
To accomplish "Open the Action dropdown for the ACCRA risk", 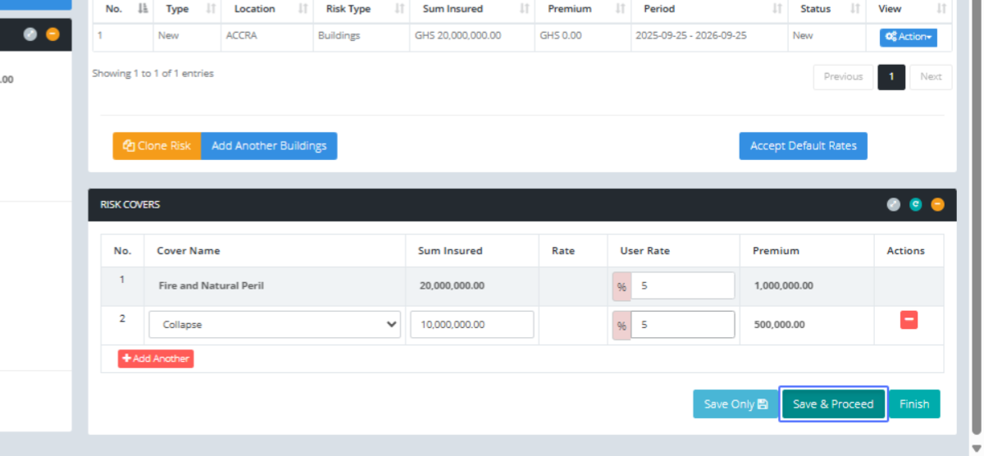I will point(908,37).
